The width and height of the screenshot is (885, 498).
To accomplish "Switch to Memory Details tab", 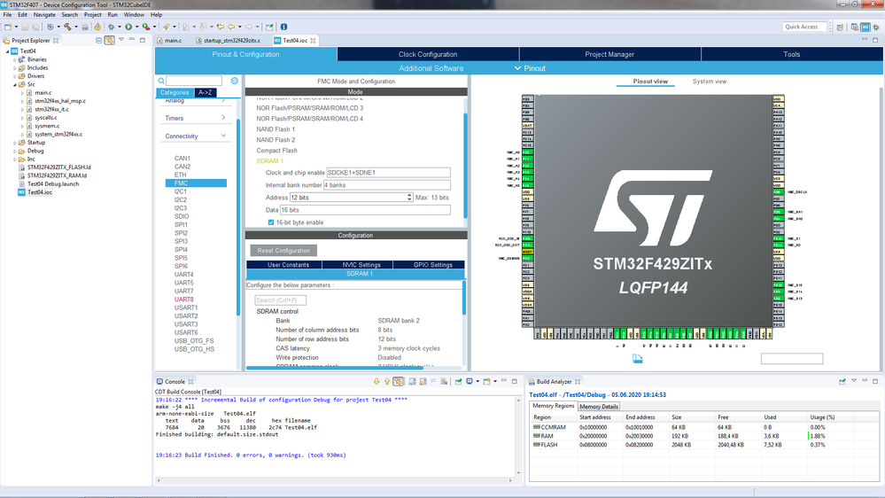I will click(599, 407).
